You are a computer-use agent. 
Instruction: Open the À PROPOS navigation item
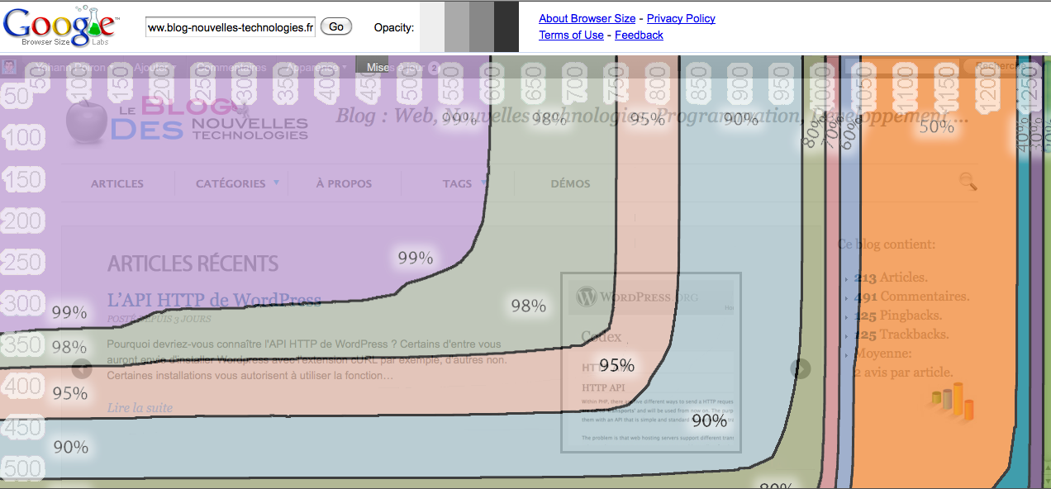344,183
